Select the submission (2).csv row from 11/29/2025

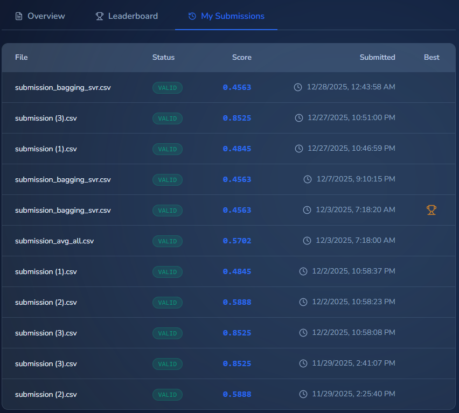coord(46,394)
